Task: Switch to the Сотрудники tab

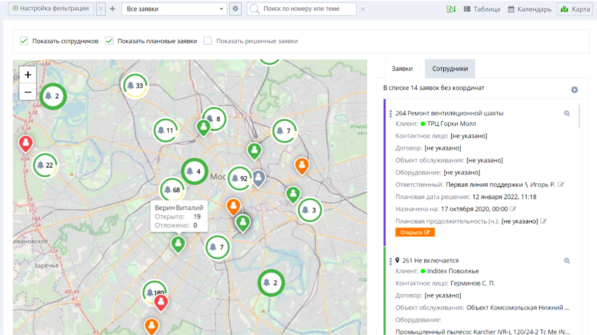Action: point(450,69)
